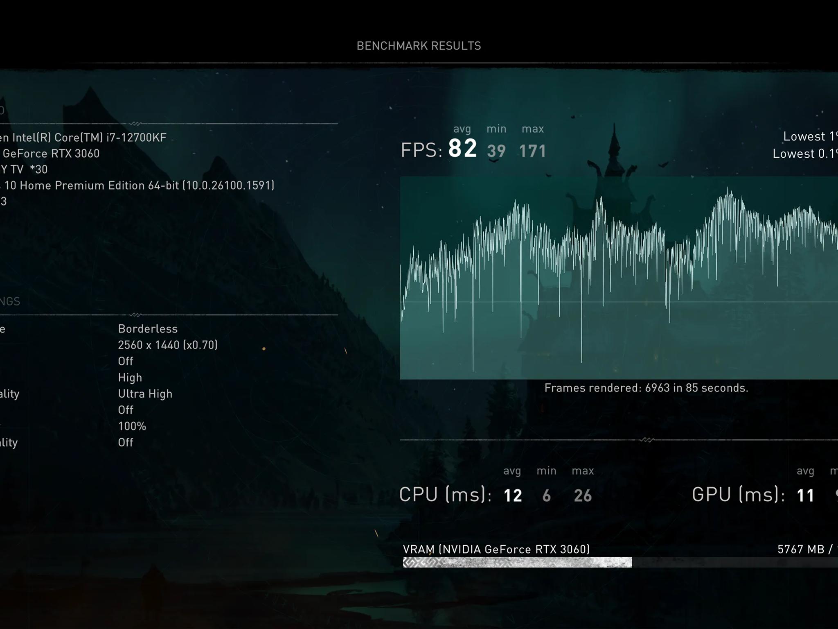The width and height of the screenshot is (838, 629).
Task: Click the VRAM usage bar
Action: point(620,562)
